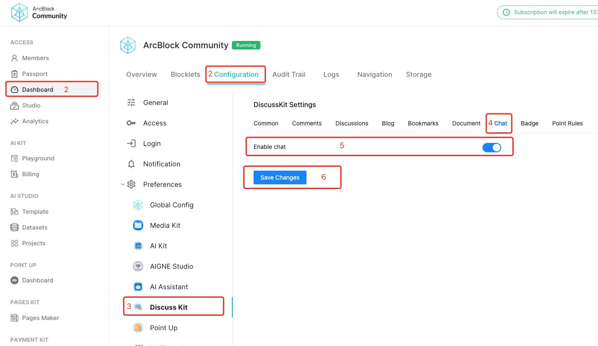Viewport: 598px width, 346px height.
Task: Click the AIGNE Studio blocklet icon
Action: click(x=138, y=266)
